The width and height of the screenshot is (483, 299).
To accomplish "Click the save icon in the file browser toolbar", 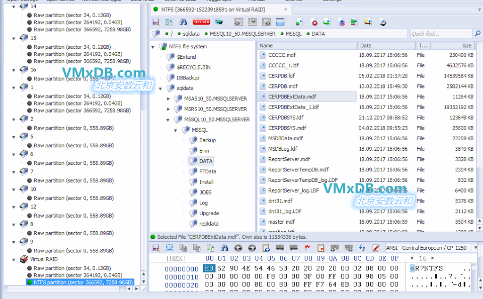I will tap(156, 22).
